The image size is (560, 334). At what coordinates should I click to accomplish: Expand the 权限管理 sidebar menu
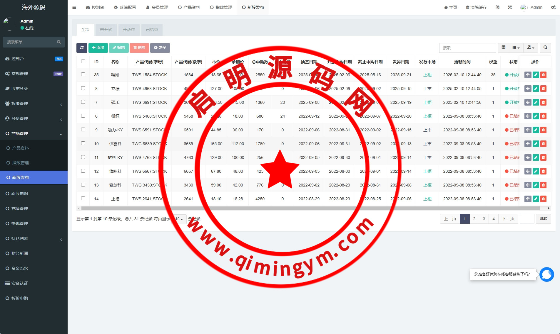click(34, 104)
